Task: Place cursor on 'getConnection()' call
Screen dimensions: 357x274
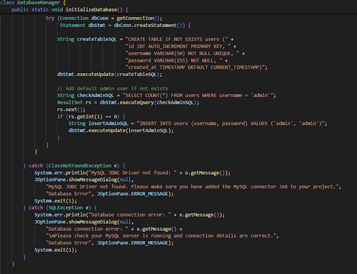Action: pyautogui.click(x=138, y=18)
